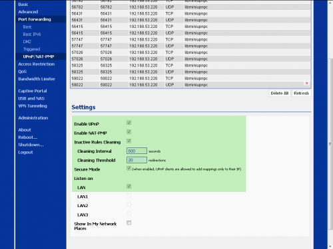Viewport: 333px width, 249px height.
Task: Click the Delete All button
Action: pyautogui.click(x=280, y=94)
